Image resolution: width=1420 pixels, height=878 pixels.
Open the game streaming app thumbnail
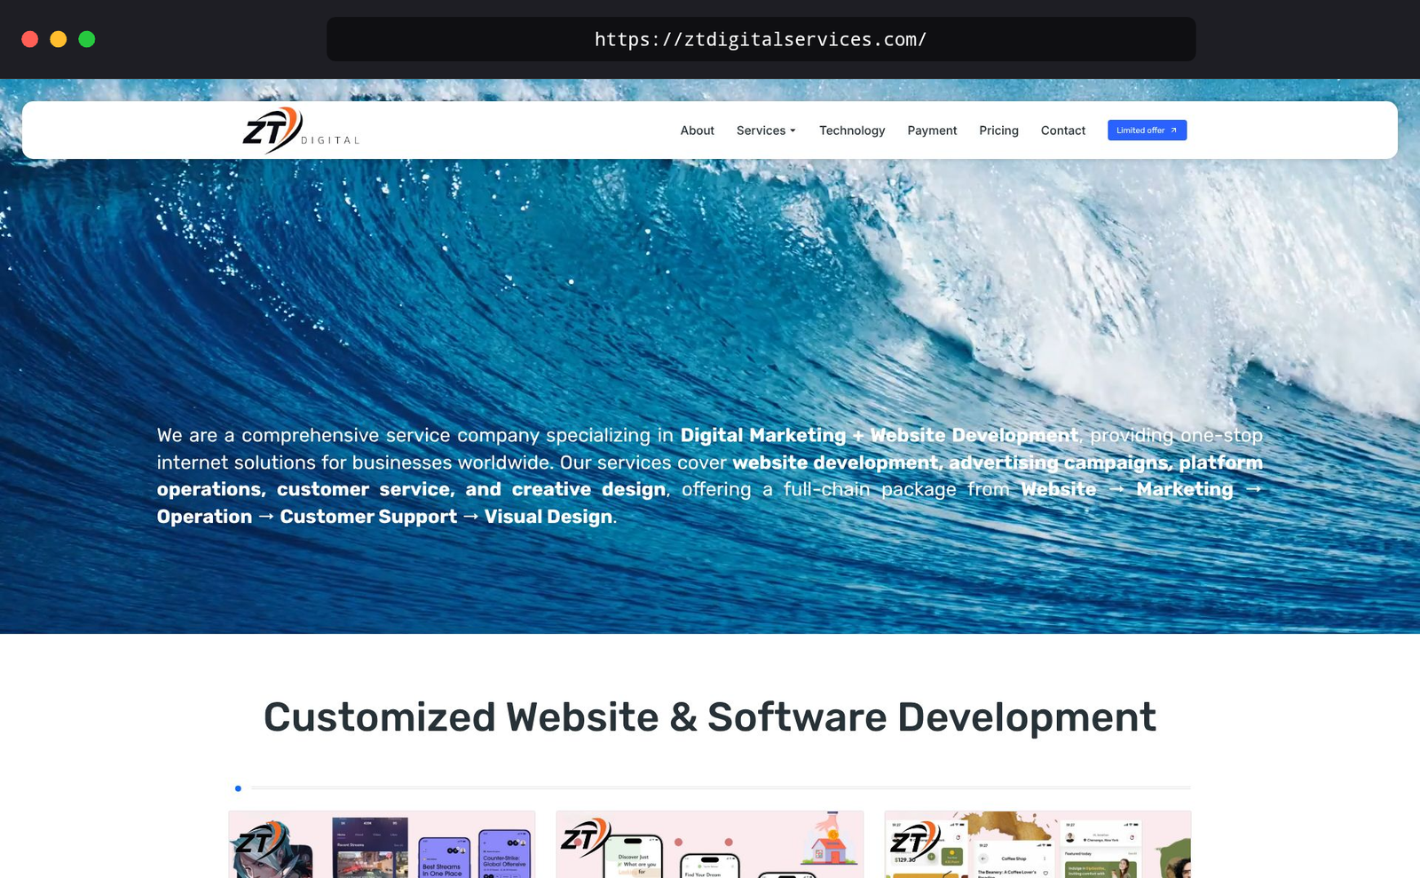pos(382,844)
